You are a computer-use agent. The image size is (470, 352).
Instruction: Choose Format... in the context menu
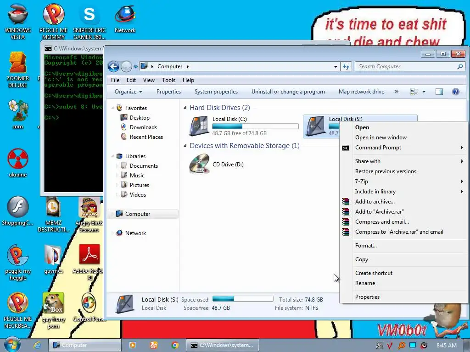click(x=404, y=246)
